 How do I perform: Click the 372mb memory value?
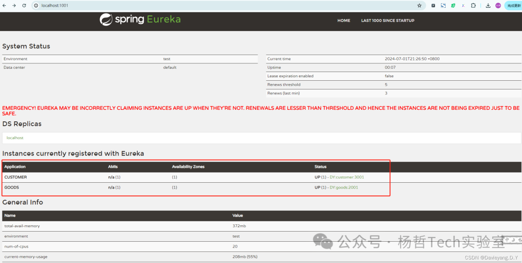point(239,226)
